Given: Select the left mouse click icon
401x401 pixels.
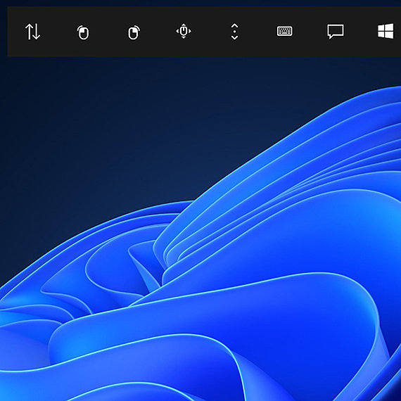Looking at the screenshot, I should tap(83, 32).
